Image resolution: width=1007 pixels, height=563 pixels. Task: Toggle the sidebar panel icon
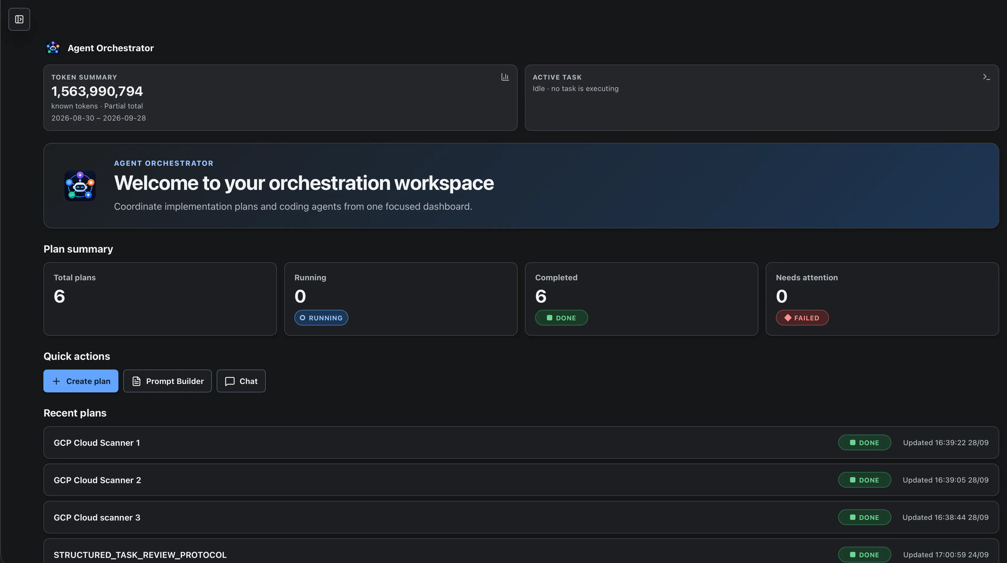point(19,19)
